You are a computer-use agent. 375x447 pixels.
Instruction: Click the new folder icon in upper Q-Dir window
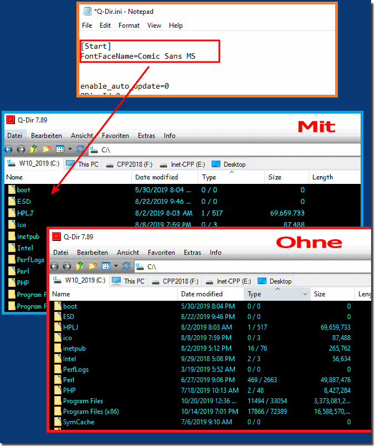coord(47,149)
